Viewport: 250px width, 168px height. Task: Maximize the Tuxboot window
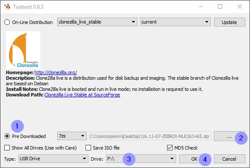(x=220, y=7)
